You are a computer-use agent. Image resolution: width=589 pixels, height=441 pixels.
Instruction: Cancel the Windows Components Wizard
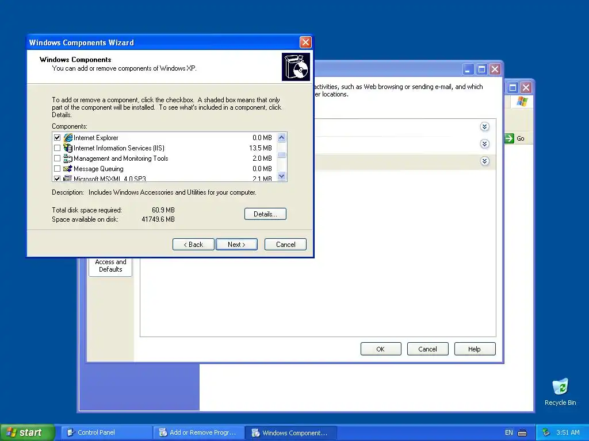point(285,245)
